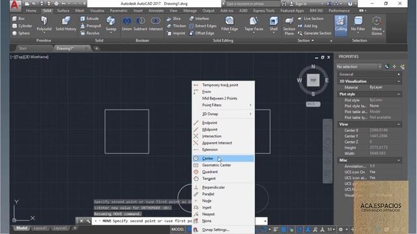Click the TOP face of ViewCube

[313, 80]
